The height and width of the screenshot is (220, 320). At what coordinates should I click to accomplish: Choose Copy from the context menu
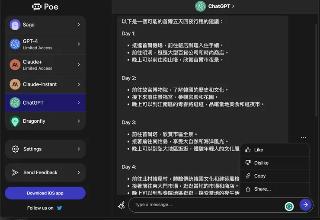(275, 176)
